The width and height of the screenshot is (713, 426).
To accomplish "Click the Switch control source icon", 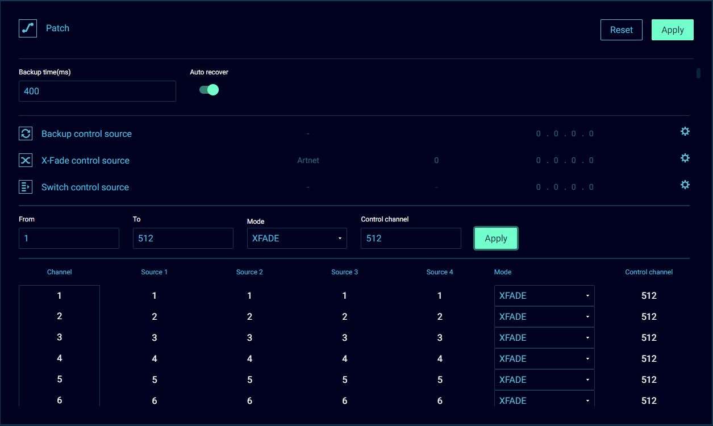I will [x=26, y=187].
